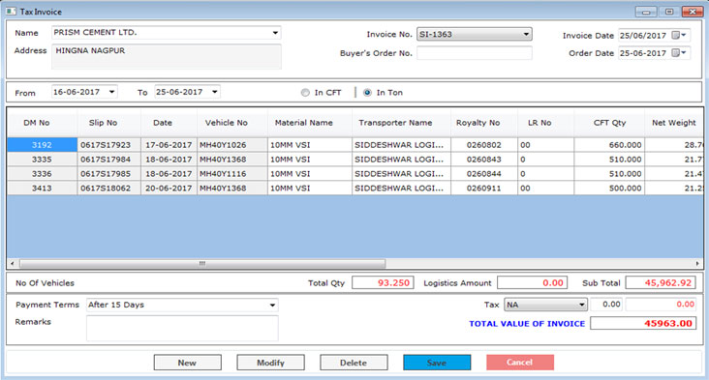
Task: Select the In CFT radio button
Action: tap(305, 93)
